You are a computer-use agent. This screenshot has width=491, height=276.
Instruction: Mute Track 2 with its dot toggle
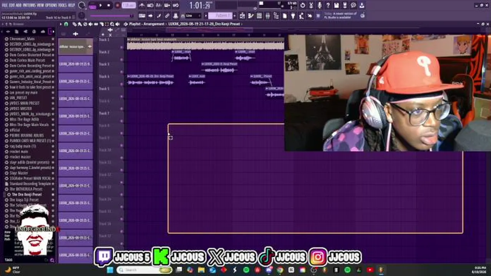click(122, 60)
